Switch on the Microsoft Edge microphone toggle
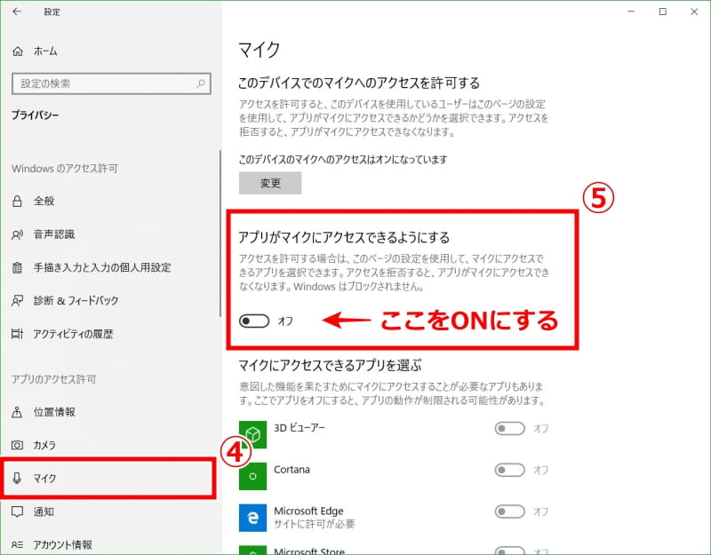 pos(509,511)
